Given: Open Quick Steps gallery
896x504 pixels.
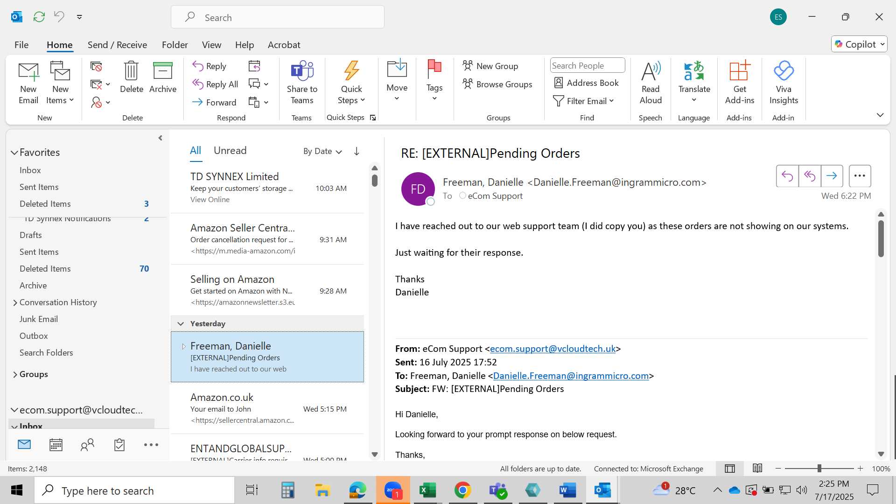Looking at the screenshot, I should click(351, 83).
